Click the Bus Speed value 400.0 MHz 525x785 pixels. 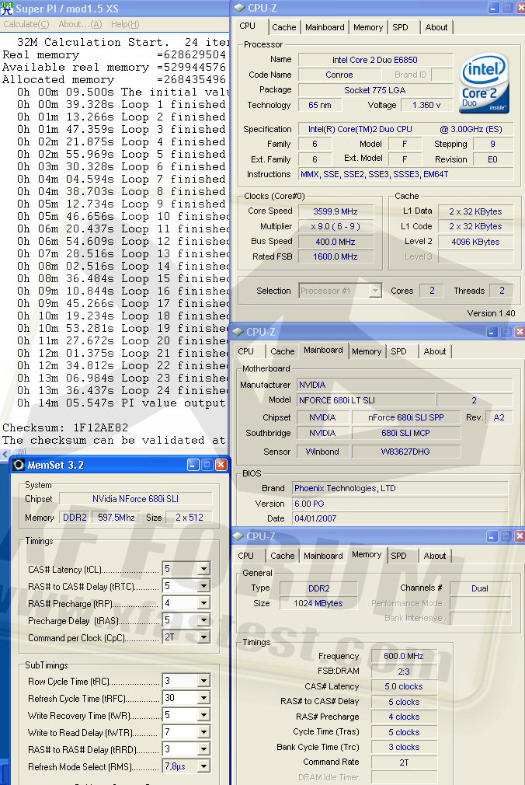point(336,242)
